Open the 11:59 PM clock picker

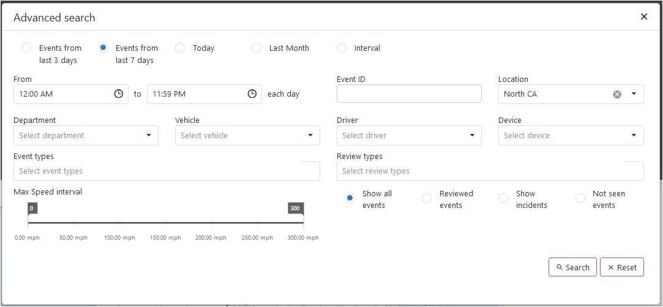252,94
